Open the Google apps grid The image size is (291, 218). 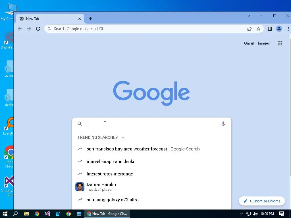click(x=280, y=43)
